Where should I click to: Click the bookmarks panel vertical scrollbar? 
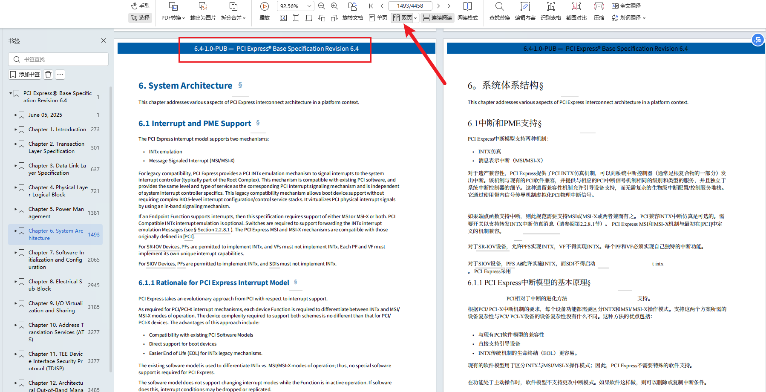point(111,230)
